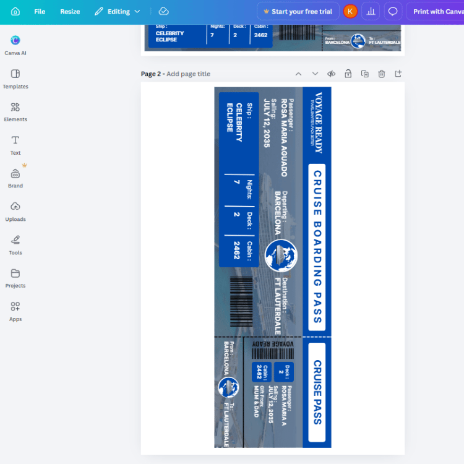The image size is (464, 464).
Task: Open Canva AI in sidebar
Action: click(15, 45)
